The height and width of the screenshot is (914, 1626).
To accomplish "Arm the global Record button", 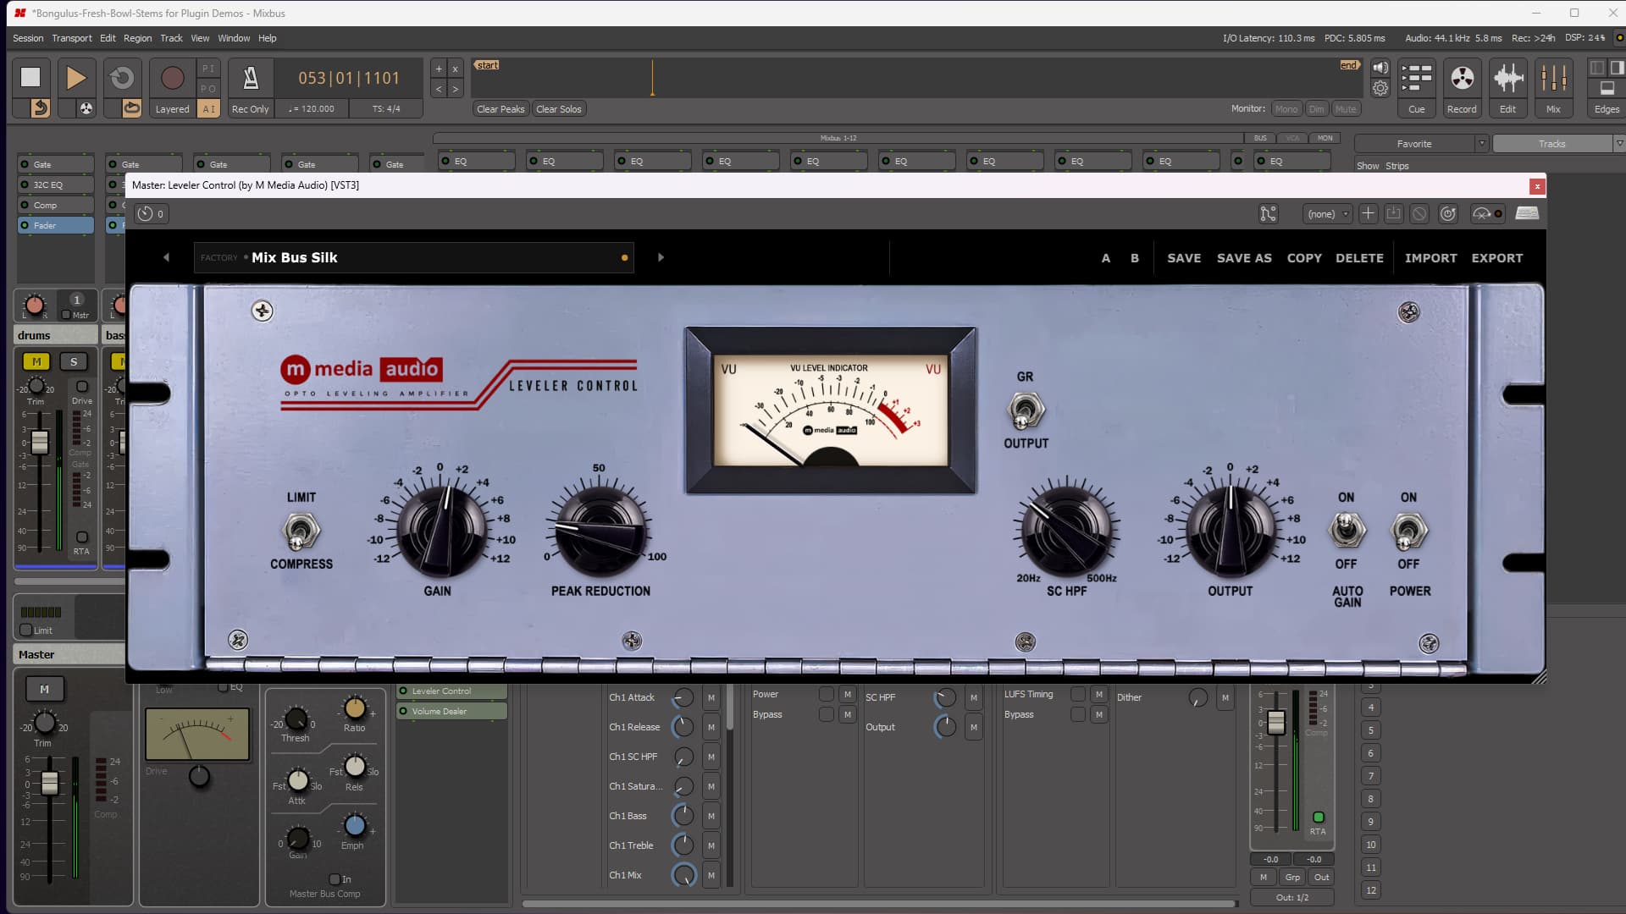I will (172, 77).
